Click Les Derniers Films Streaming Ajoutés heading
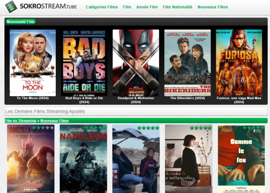Screen dimensions: 270x193 45,112
